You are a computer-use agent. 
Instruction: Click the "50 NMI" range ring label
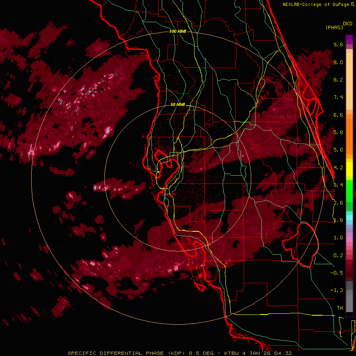pyautogui.click(x=178, y=105)
